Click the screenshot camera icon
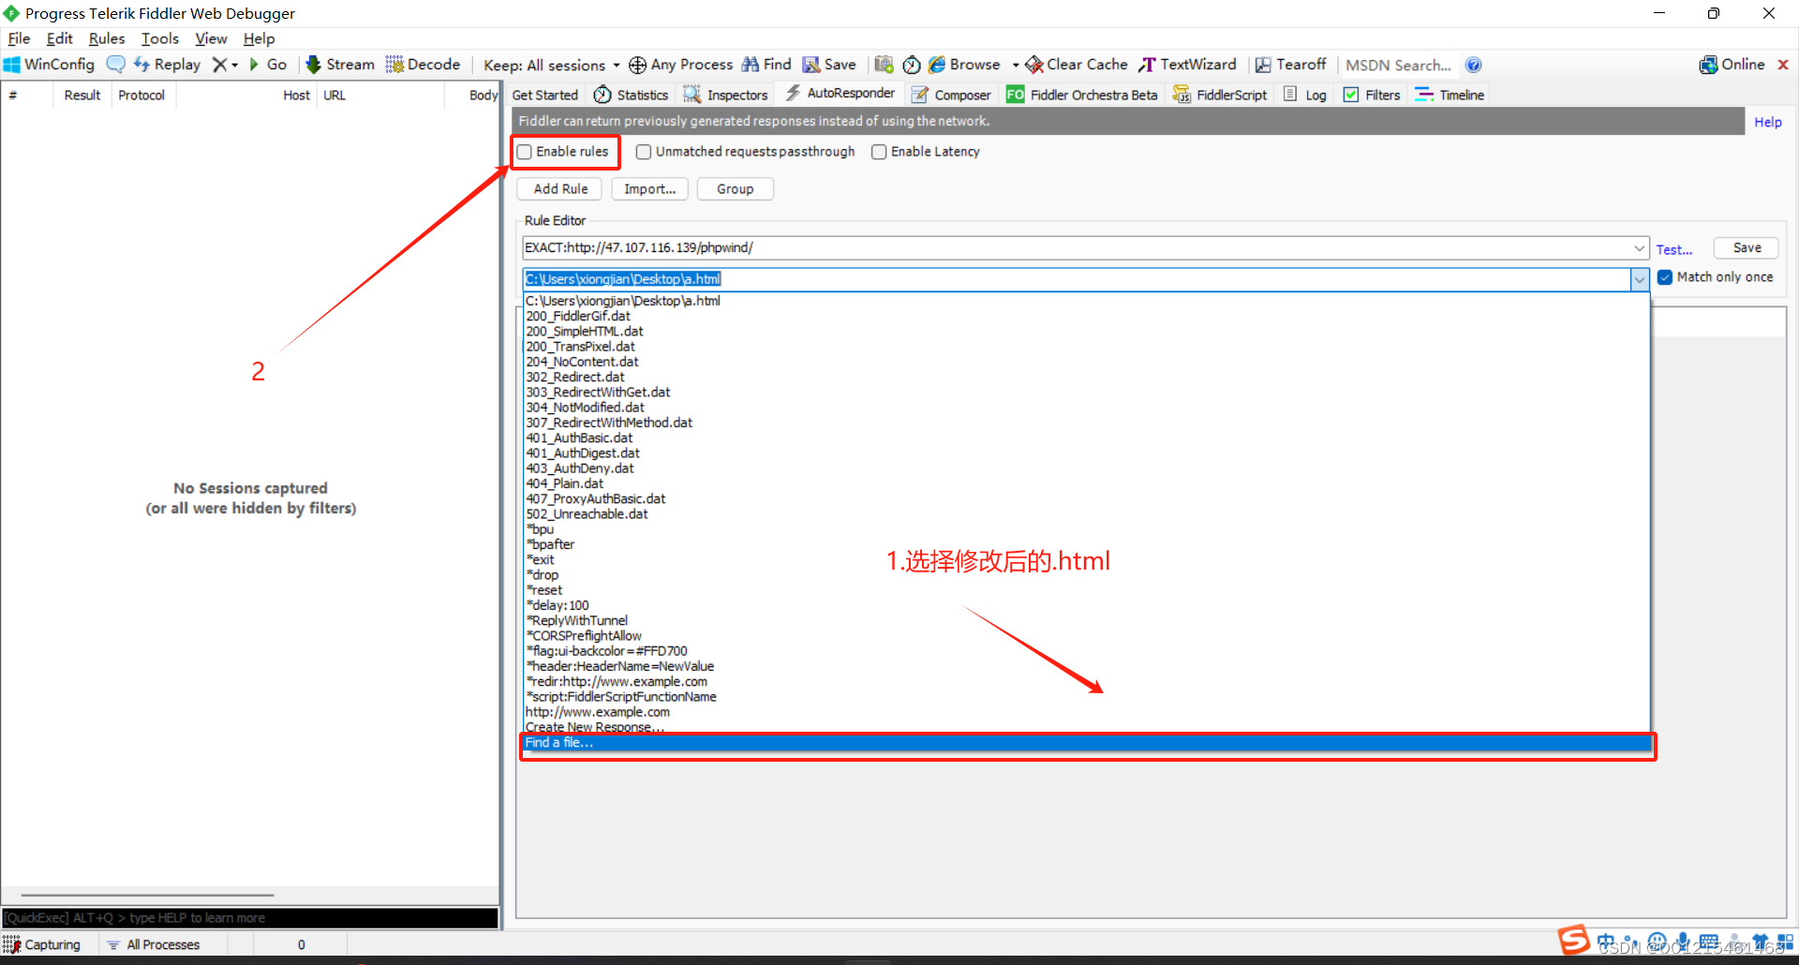The height and width of the screenshot is (965, 1799). [884, 65]
